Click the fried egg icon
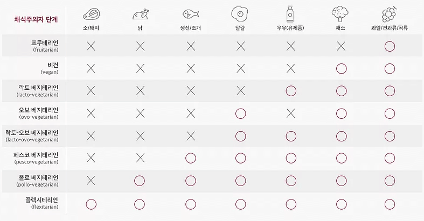Screen dimensions: 424x221 (240, 13)
